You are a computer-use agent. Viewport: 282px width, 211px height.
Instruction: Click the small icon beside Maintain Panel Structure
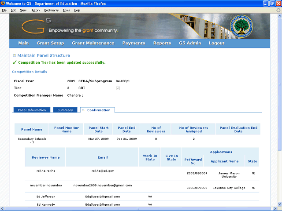click(x=15, y=55)
